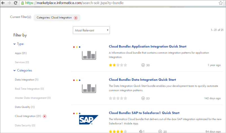
Task: Remove the Cloud Integration filter chip
Action: point(76,18)
